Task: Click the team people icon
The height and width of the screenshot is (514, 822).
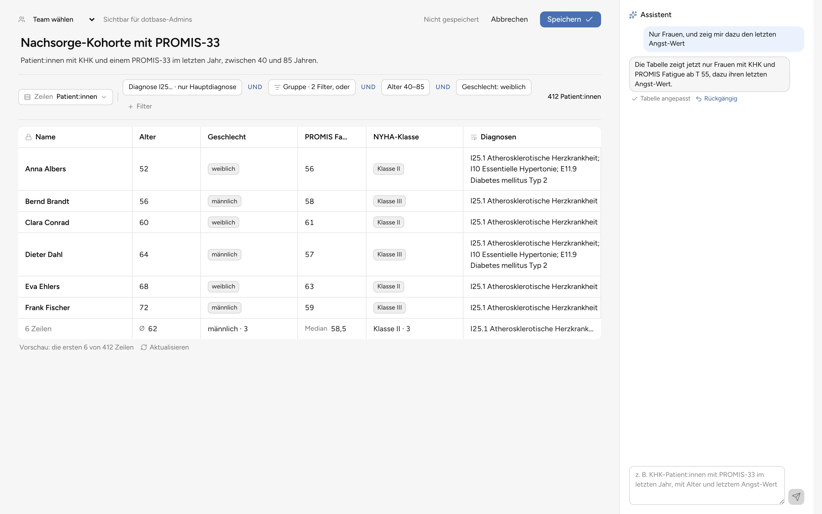Action: tap(22, 19)
